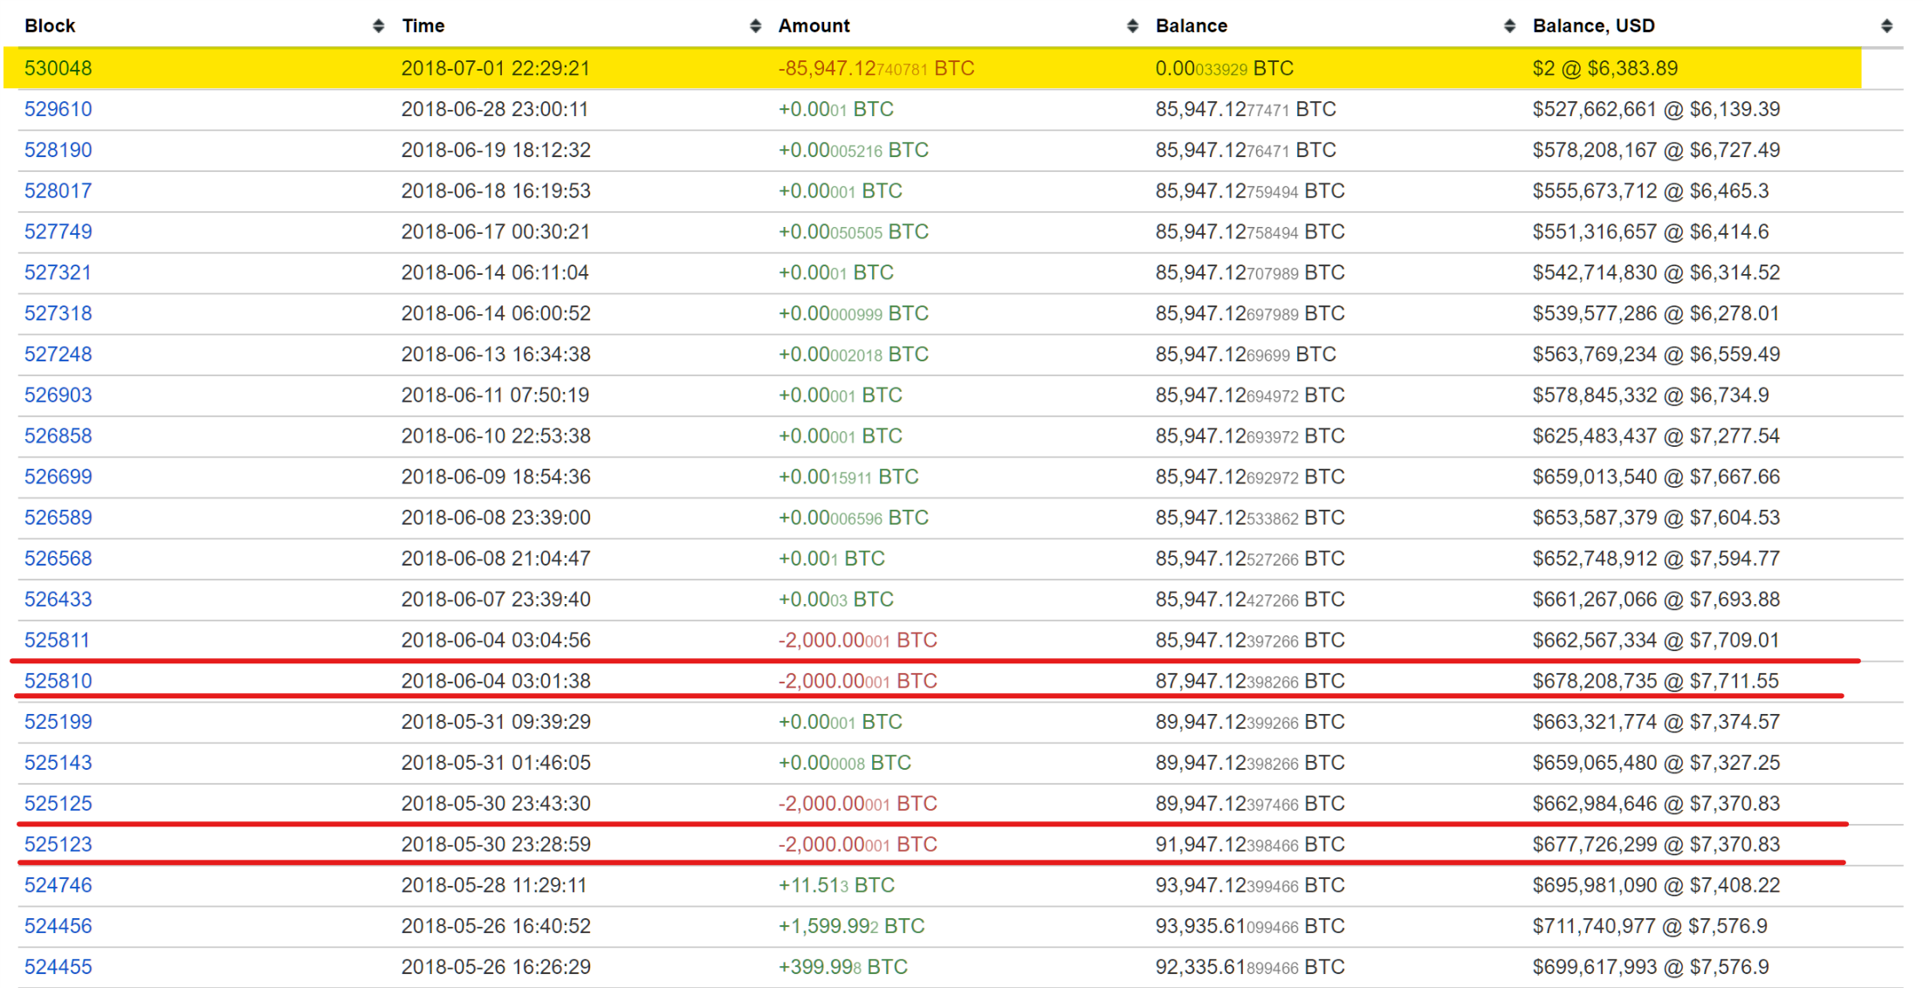The height and width of the screenshot is (988, 1923).
Task: Click sort arrows beside Balance header
Action: pyautogui.click(x=1509, y=26)
